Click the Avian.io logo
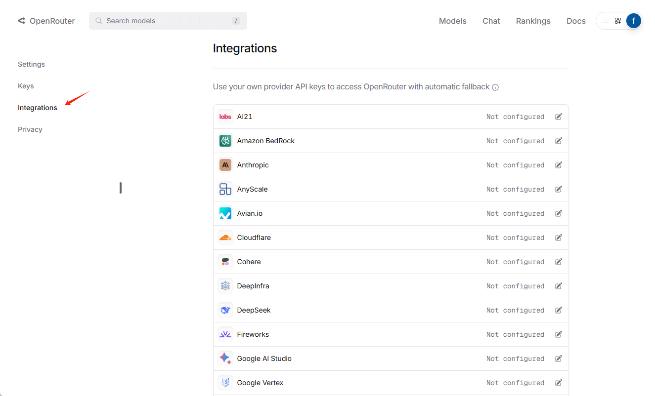The image size is (655, 396). click(225, 213)
